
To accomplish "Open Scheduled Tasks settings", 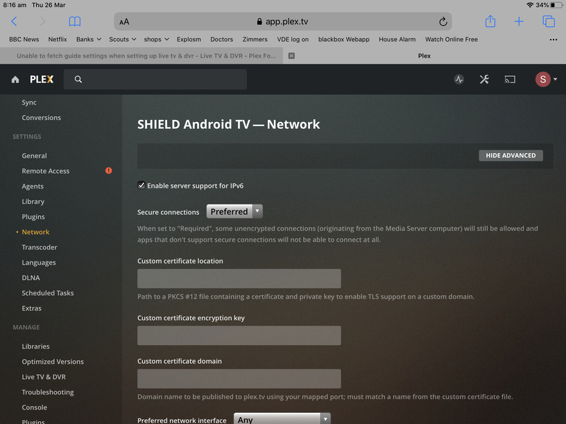I will click(48, 293).
